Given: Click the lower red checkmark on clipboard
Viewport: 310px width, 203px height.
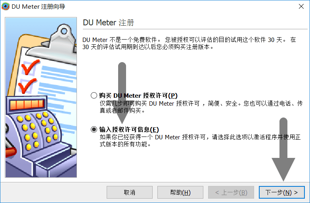Looking at the screenshot, I should click(27, 86).
